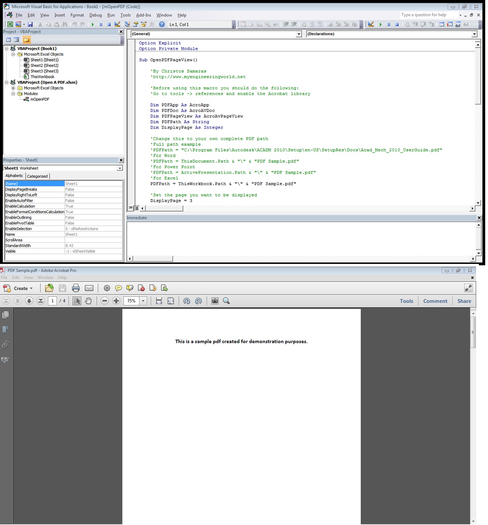
Task: Open the Debug menu in VBA editor
Action: click(x=95, y=15)
